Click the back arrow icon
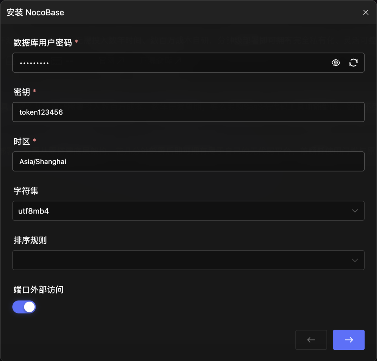Viewport: 377px width, 361px height. point(311,339)
